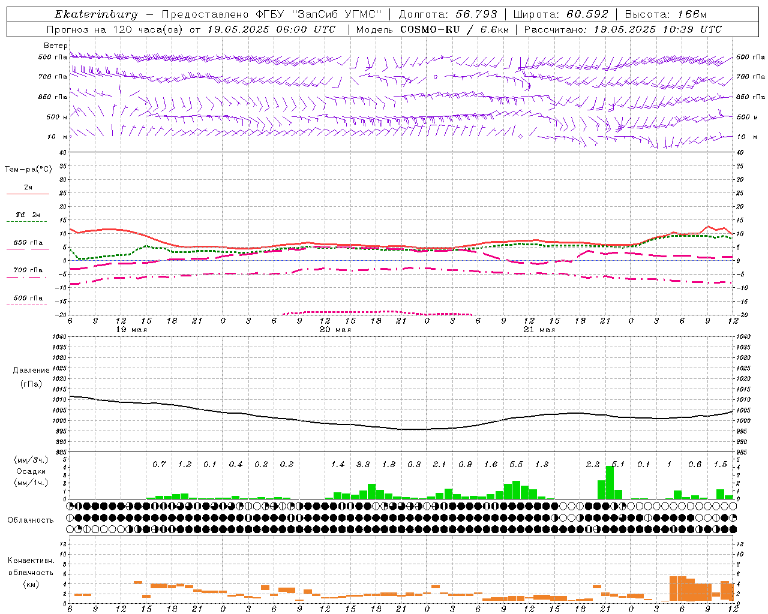Click the '5.1' precipitation total

click(x=618, y=465)
